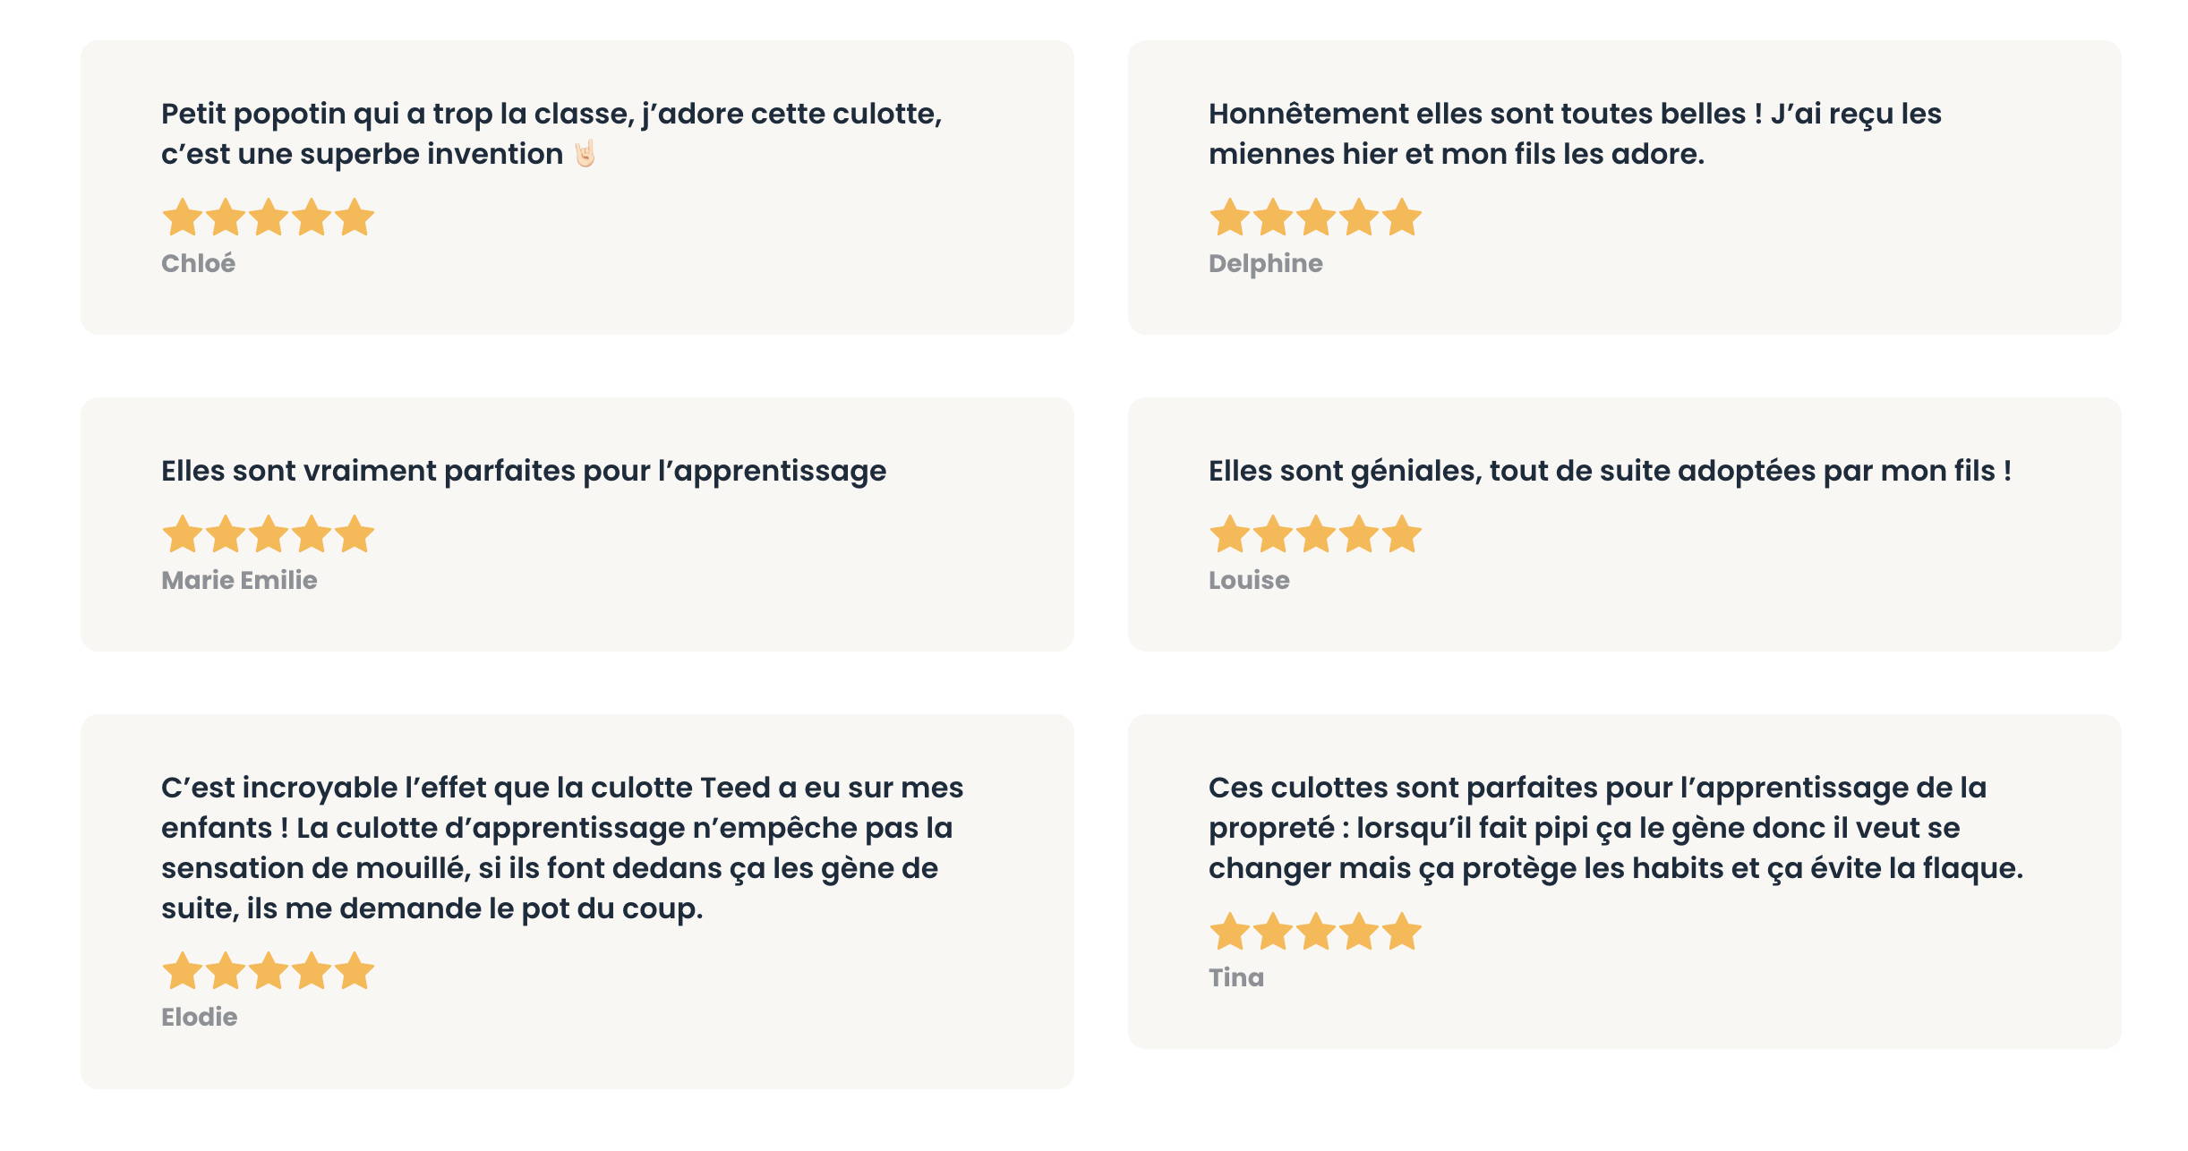Image resolution: width=2188 pixels, height=1151 pixels.
Task: Click the review text starting 'C'est incroyable'
Action: [x=562, y=848]
